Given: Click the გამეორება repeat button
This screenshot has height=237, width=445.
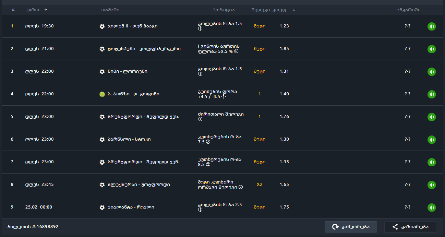Looking at the screenshot, I should (351, 227).
